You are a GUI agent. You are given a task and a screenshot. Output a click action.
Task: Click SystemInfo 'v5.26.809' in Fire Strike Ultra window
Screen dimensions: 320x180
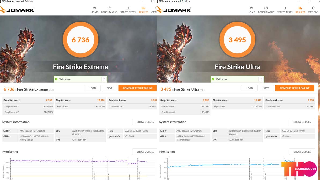(286, 136)
